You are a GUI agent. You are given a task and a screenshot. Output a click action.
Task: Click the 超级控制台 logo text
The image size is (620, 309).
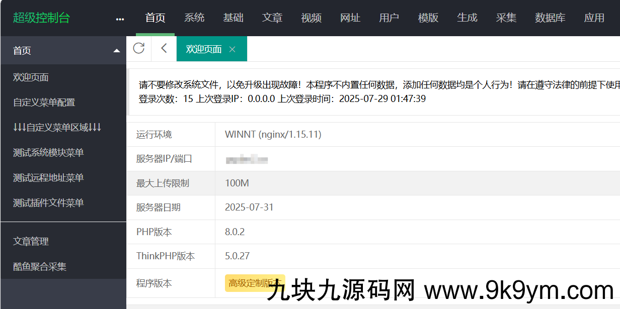(x=41, y=18)
